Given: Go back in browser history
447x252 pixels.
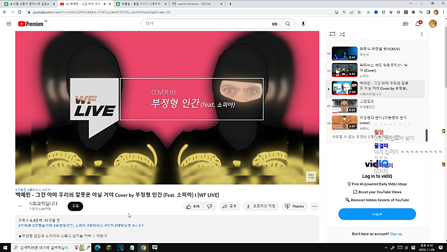Looking at the screenshot, I should point(4,12).
